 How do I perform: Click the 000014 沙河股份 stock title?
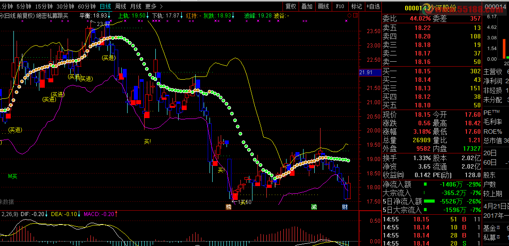pos(432,8)
